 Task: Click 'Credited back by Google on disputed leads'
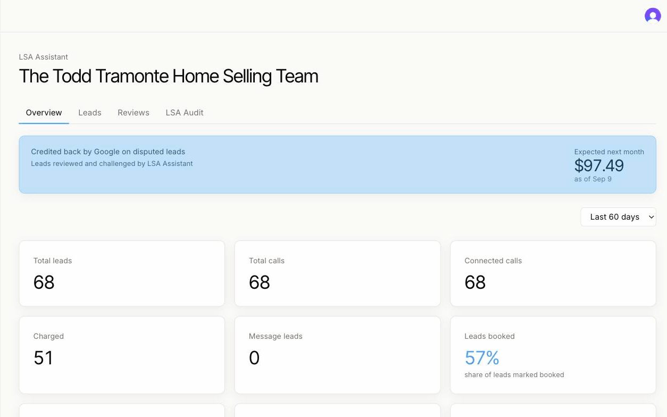tap(108, 152)
